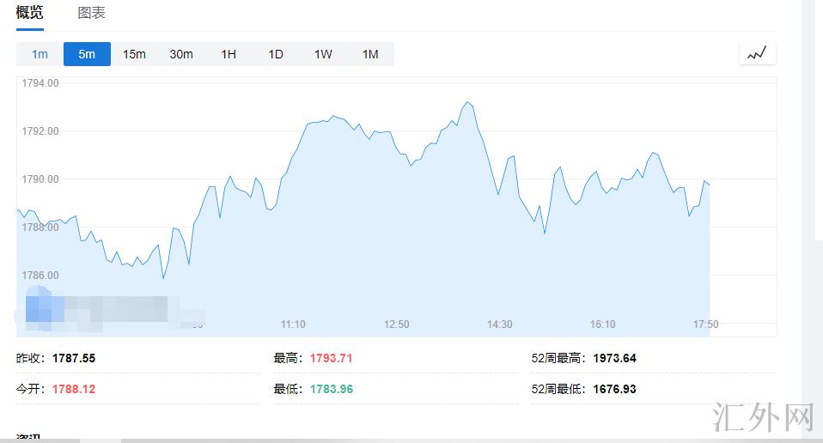Open the chart type line icon
This screenshot has height=443, width=823.
click(756, 54)
